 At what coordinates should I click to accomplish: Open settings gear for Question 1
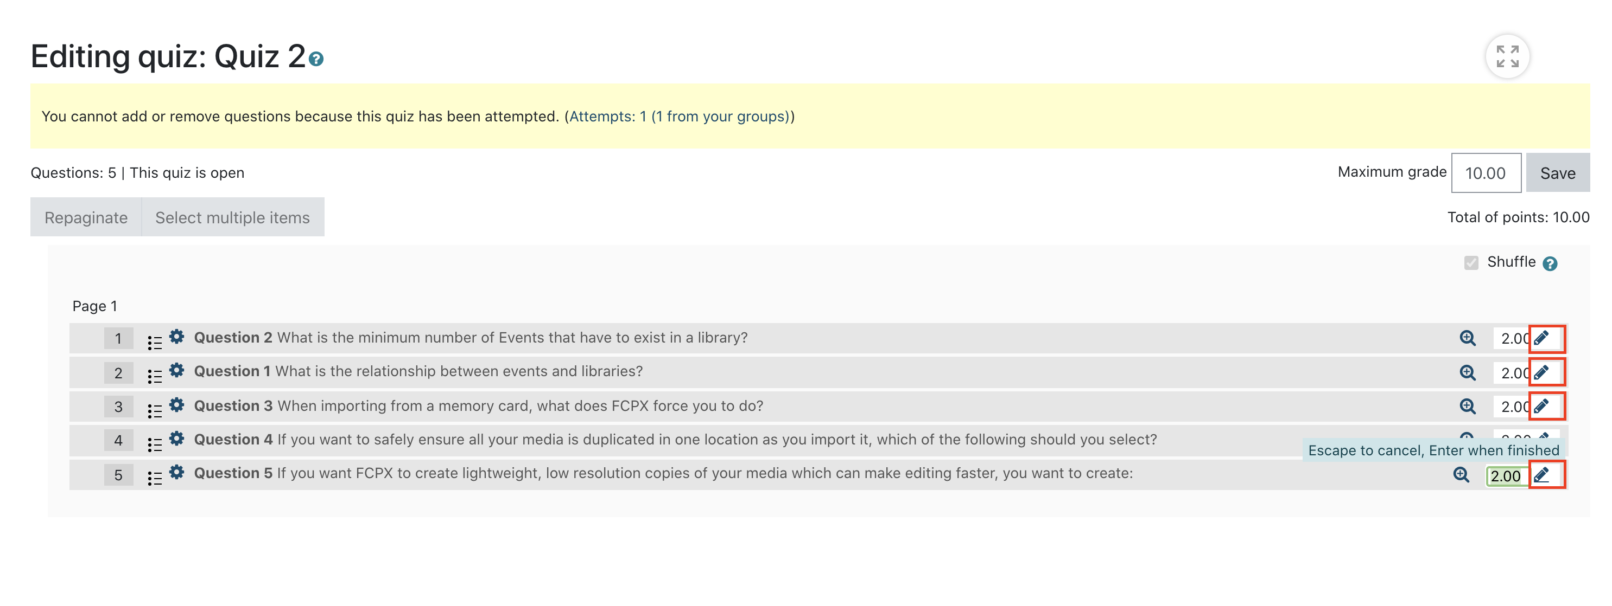[x=177, y=370]
